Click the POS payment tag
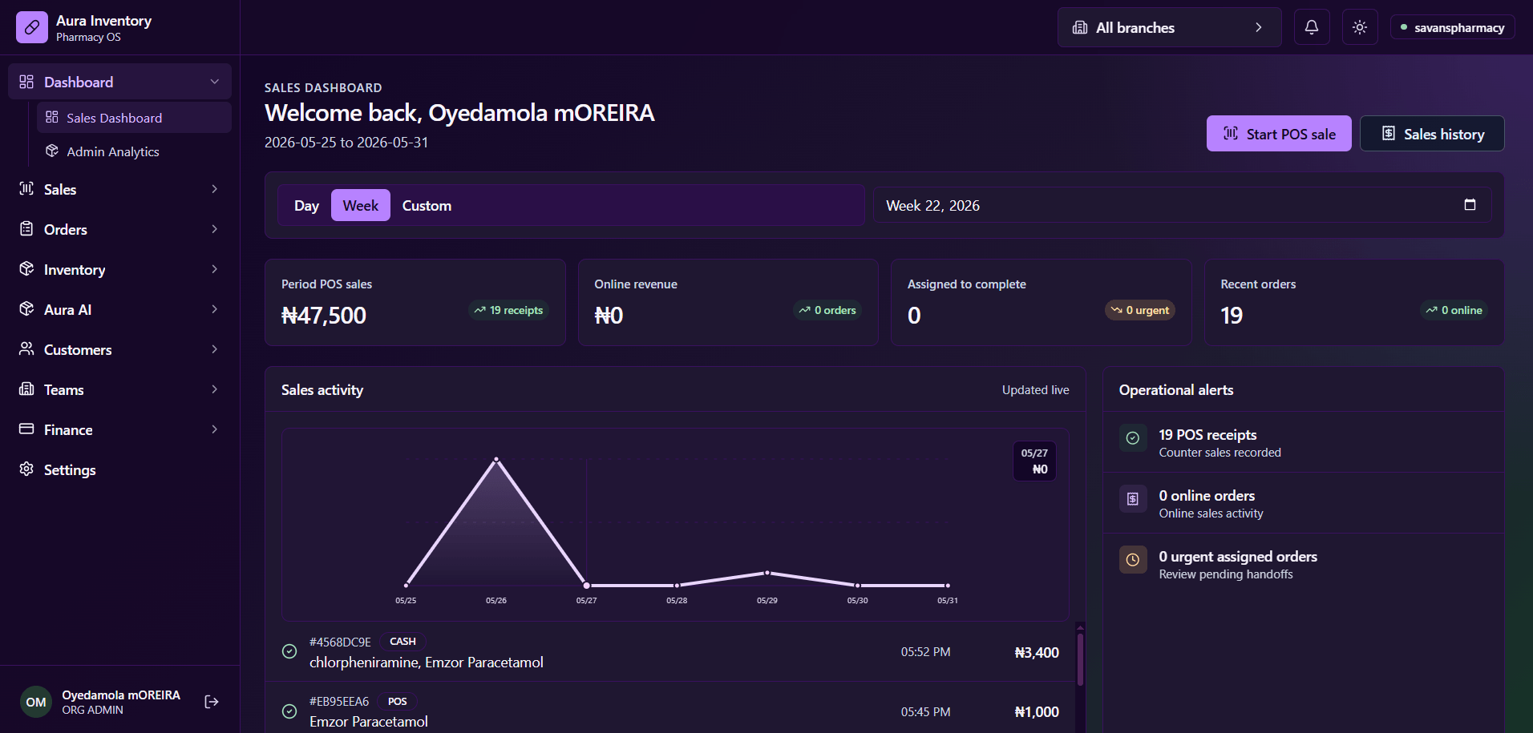 (x=397, y=702)
